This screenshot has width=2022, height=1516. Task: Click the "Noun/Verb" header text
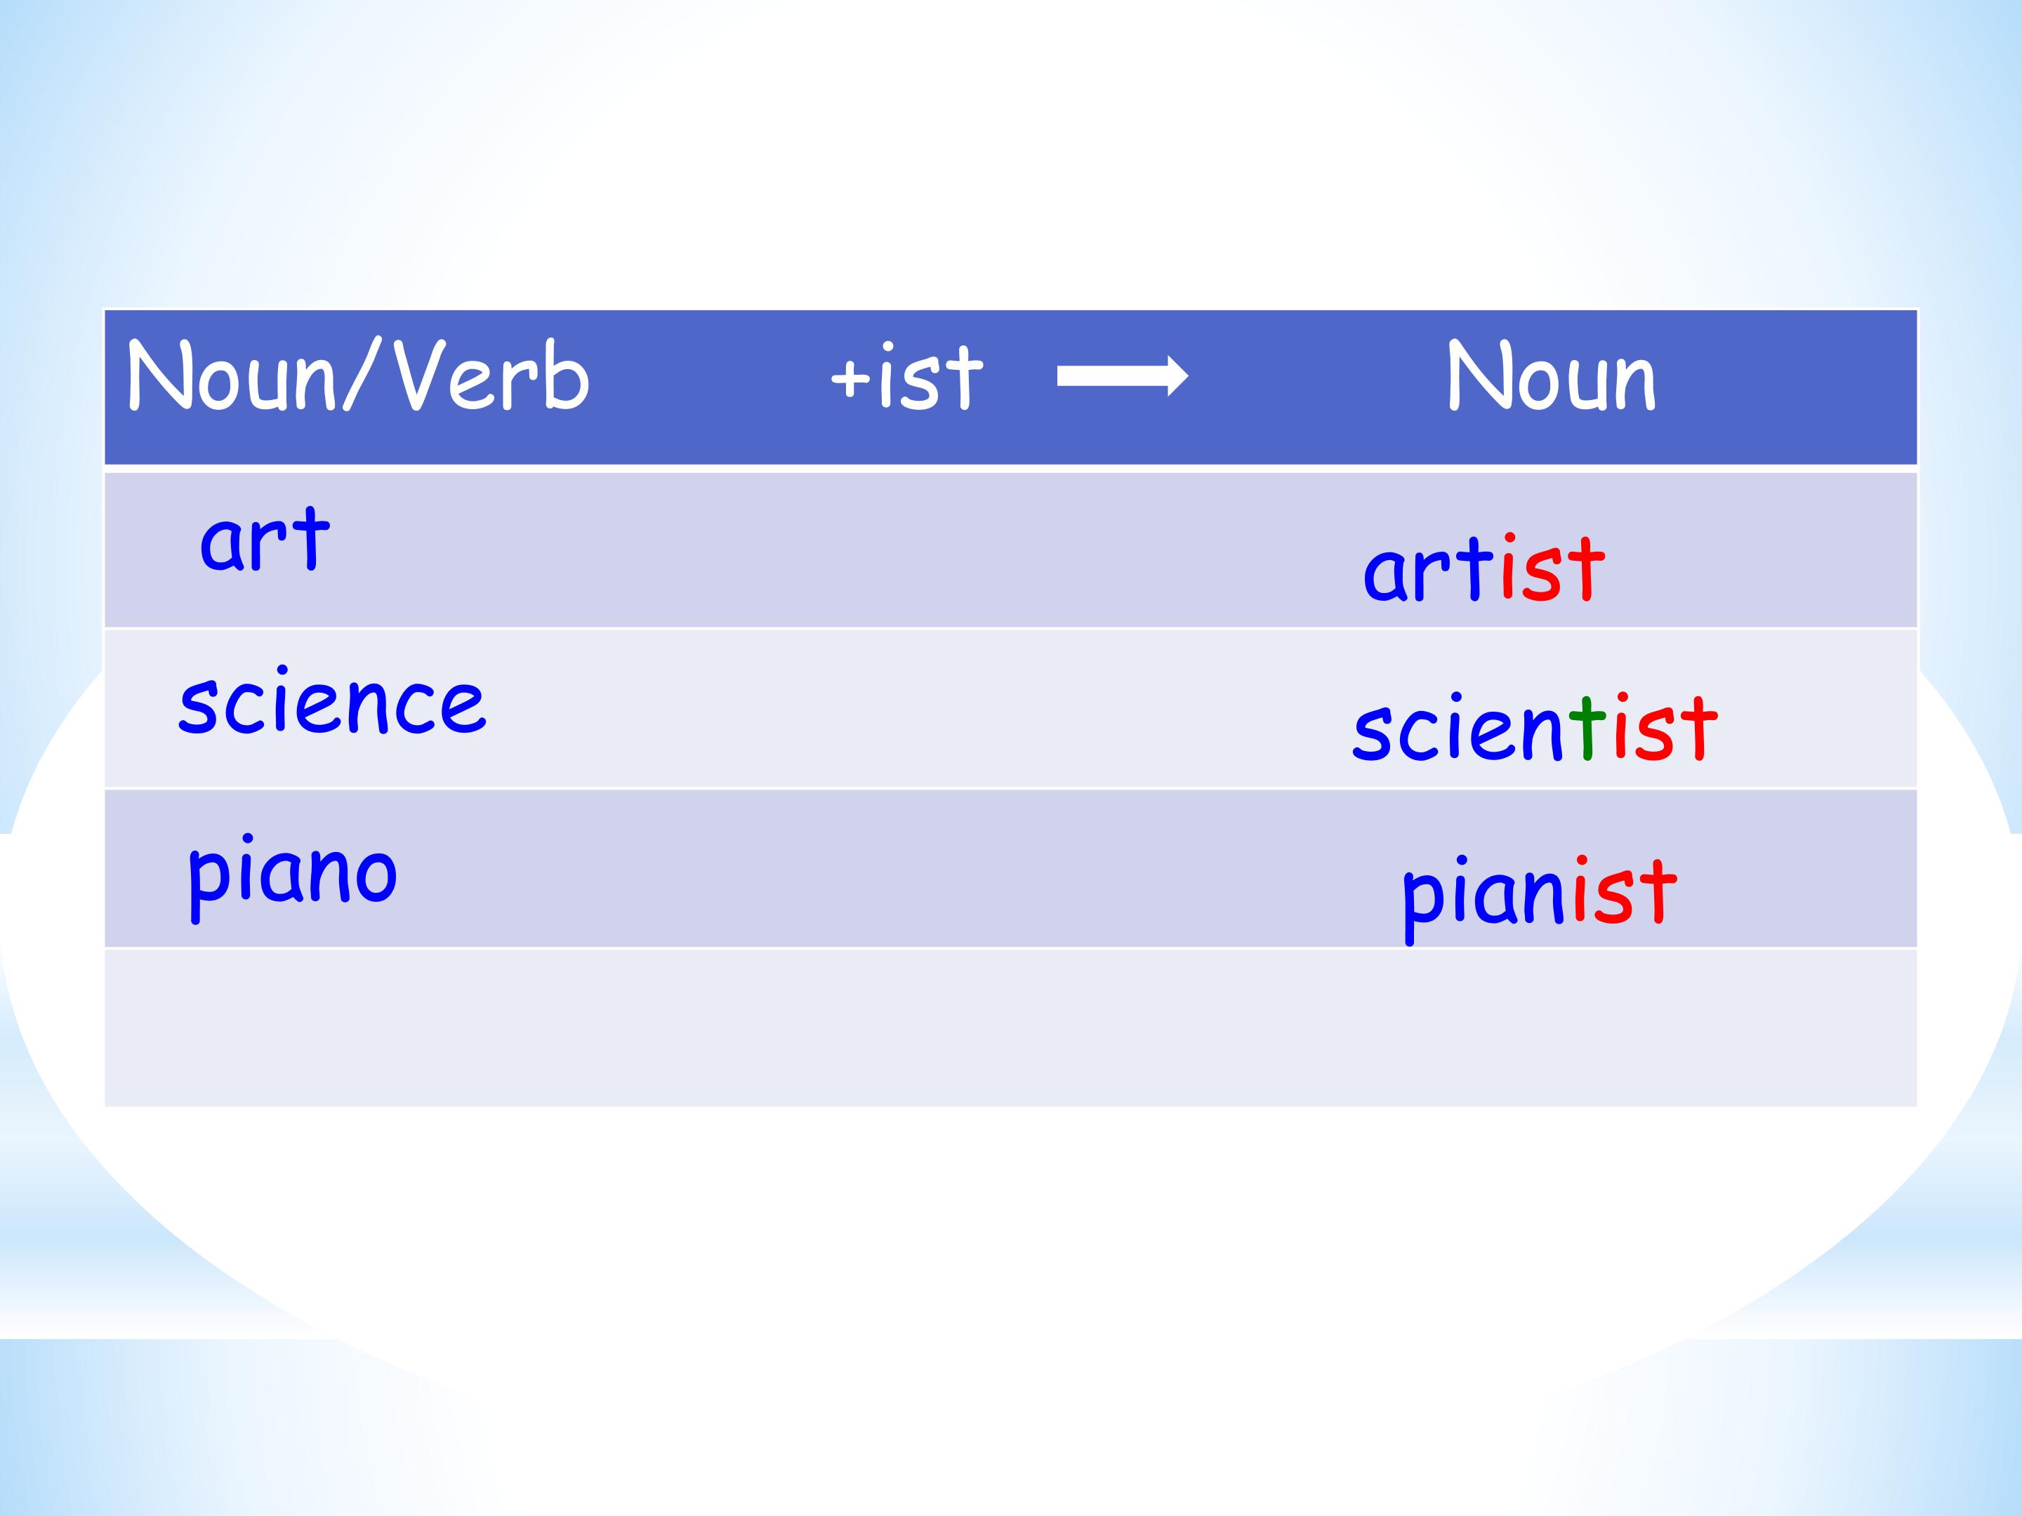(x=358, y=376)
